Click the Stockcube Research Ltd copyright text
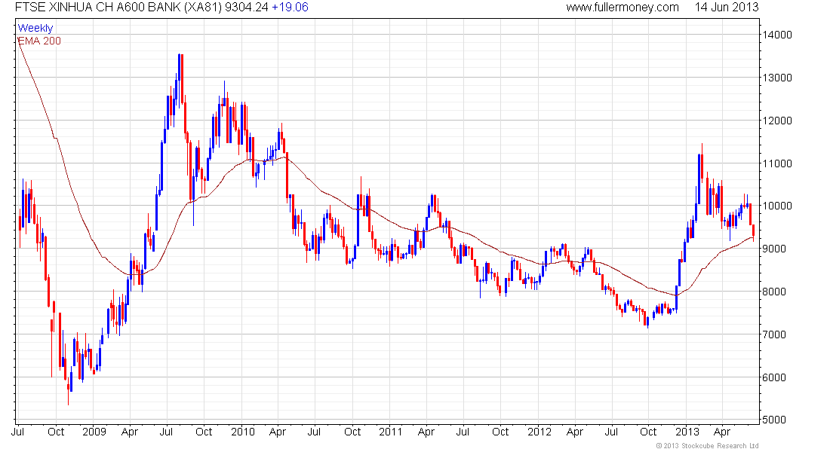This screenshot has width=830, height=452. point(707,446)
